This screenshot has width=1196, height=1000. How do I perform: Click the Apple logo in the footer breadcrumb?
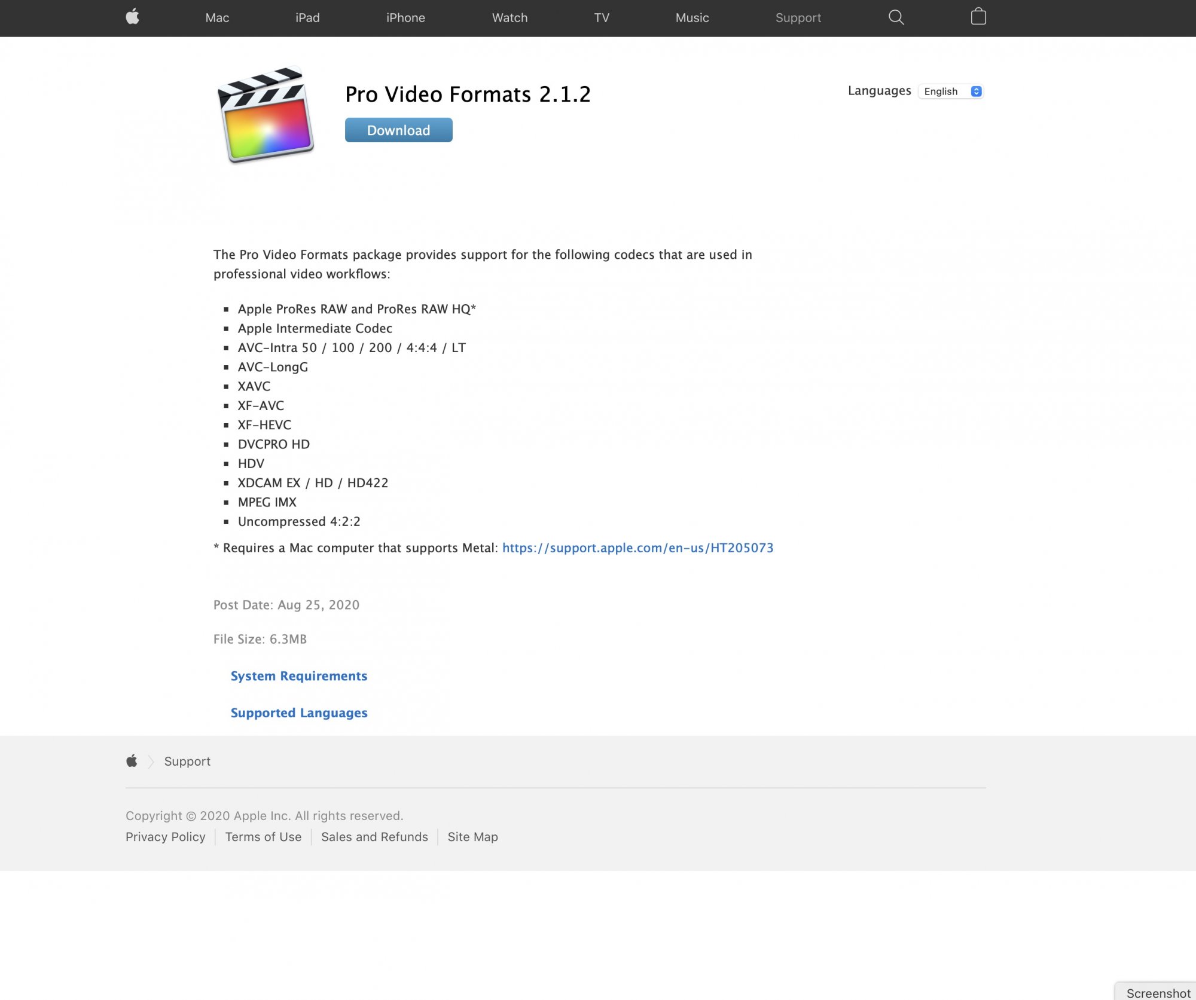click(x=132, y=761)
